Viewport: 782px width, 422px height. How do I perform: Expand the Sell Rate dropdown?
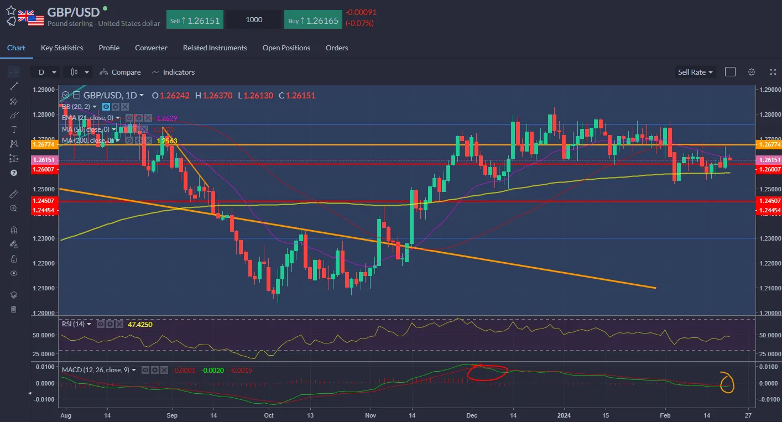click(695, 72)
